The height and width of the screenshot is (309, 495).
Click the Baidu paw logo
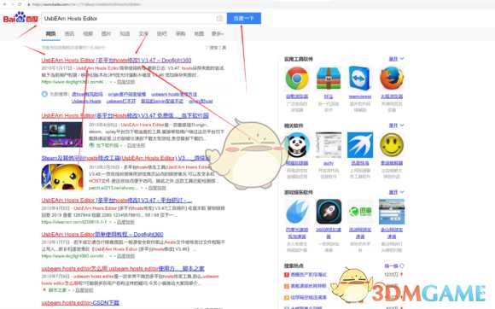click(x=20, y=17)
